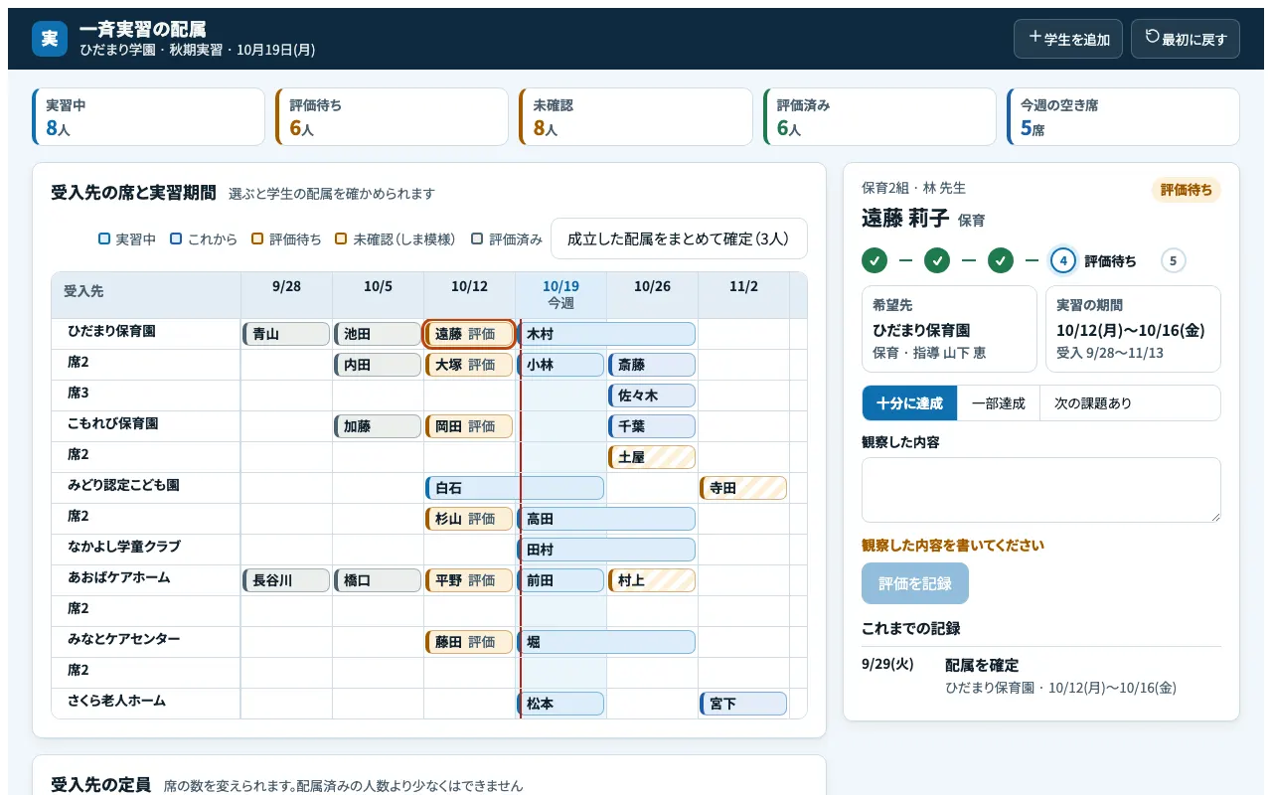Click 佐々木's placement bar
The width and height of the screenshot is (1272, 795).
click(x=652, y=396)
